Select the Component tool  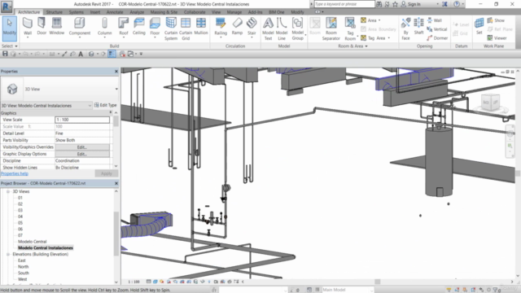pos(80,27)
